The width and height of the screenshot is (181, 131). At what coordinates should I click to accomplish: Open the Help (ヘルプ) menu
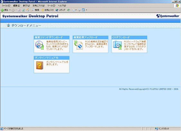click(x=62, y=5)
